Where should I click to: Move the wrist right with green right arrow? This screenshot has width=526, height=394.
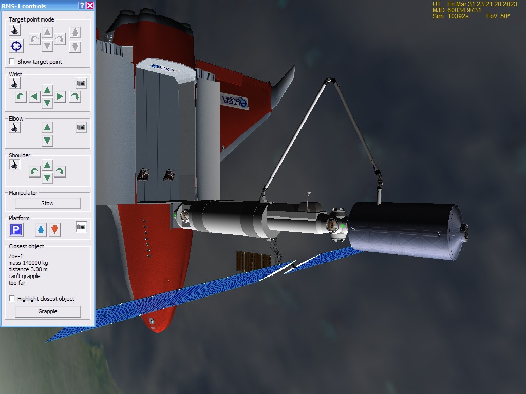click(60, 97)
